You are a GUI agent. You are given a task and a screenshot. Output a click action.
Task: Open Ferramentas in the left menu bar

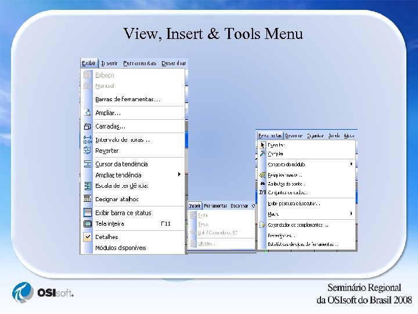(140, 63)
